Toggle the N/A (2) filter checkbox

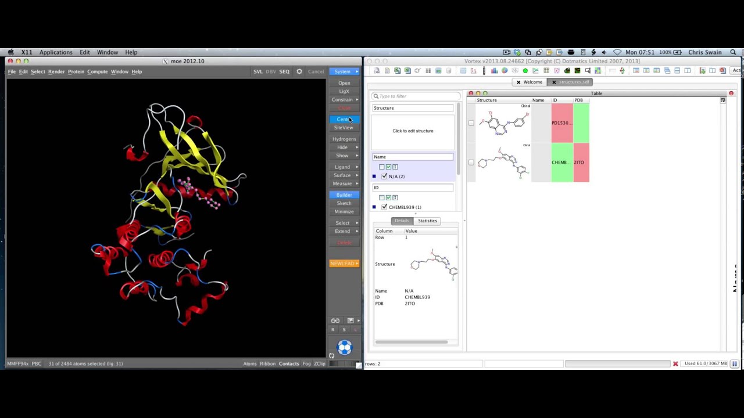tap(384, 176)
